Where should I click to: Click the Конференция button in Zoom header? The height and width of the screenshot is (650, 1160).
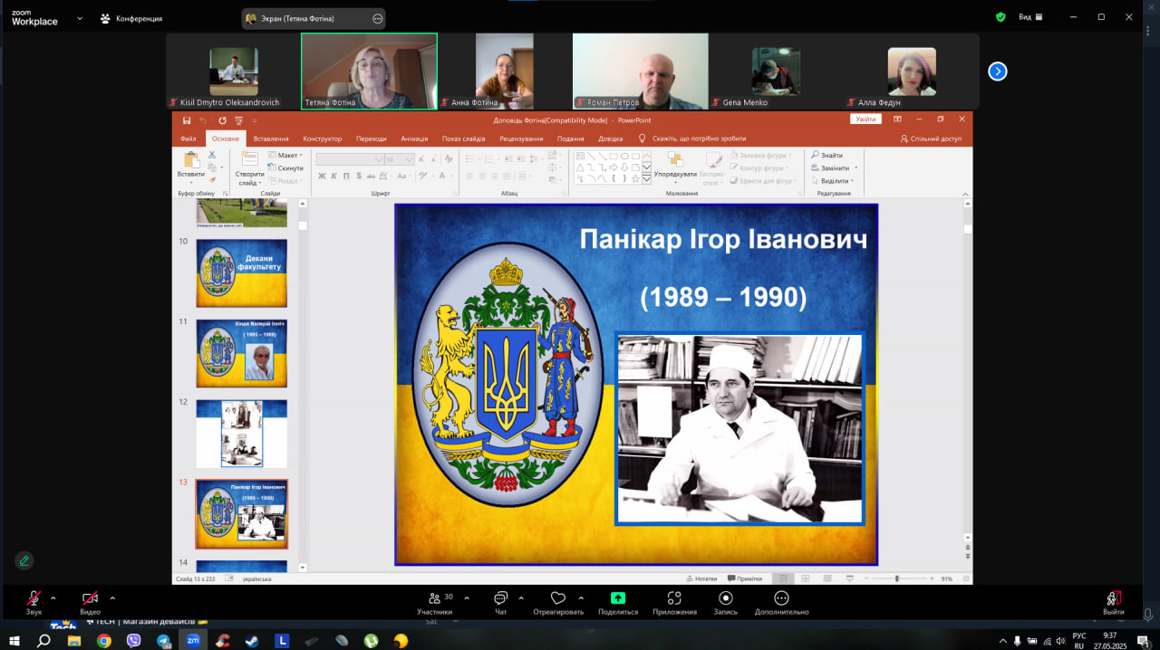(x=131, y=18)
